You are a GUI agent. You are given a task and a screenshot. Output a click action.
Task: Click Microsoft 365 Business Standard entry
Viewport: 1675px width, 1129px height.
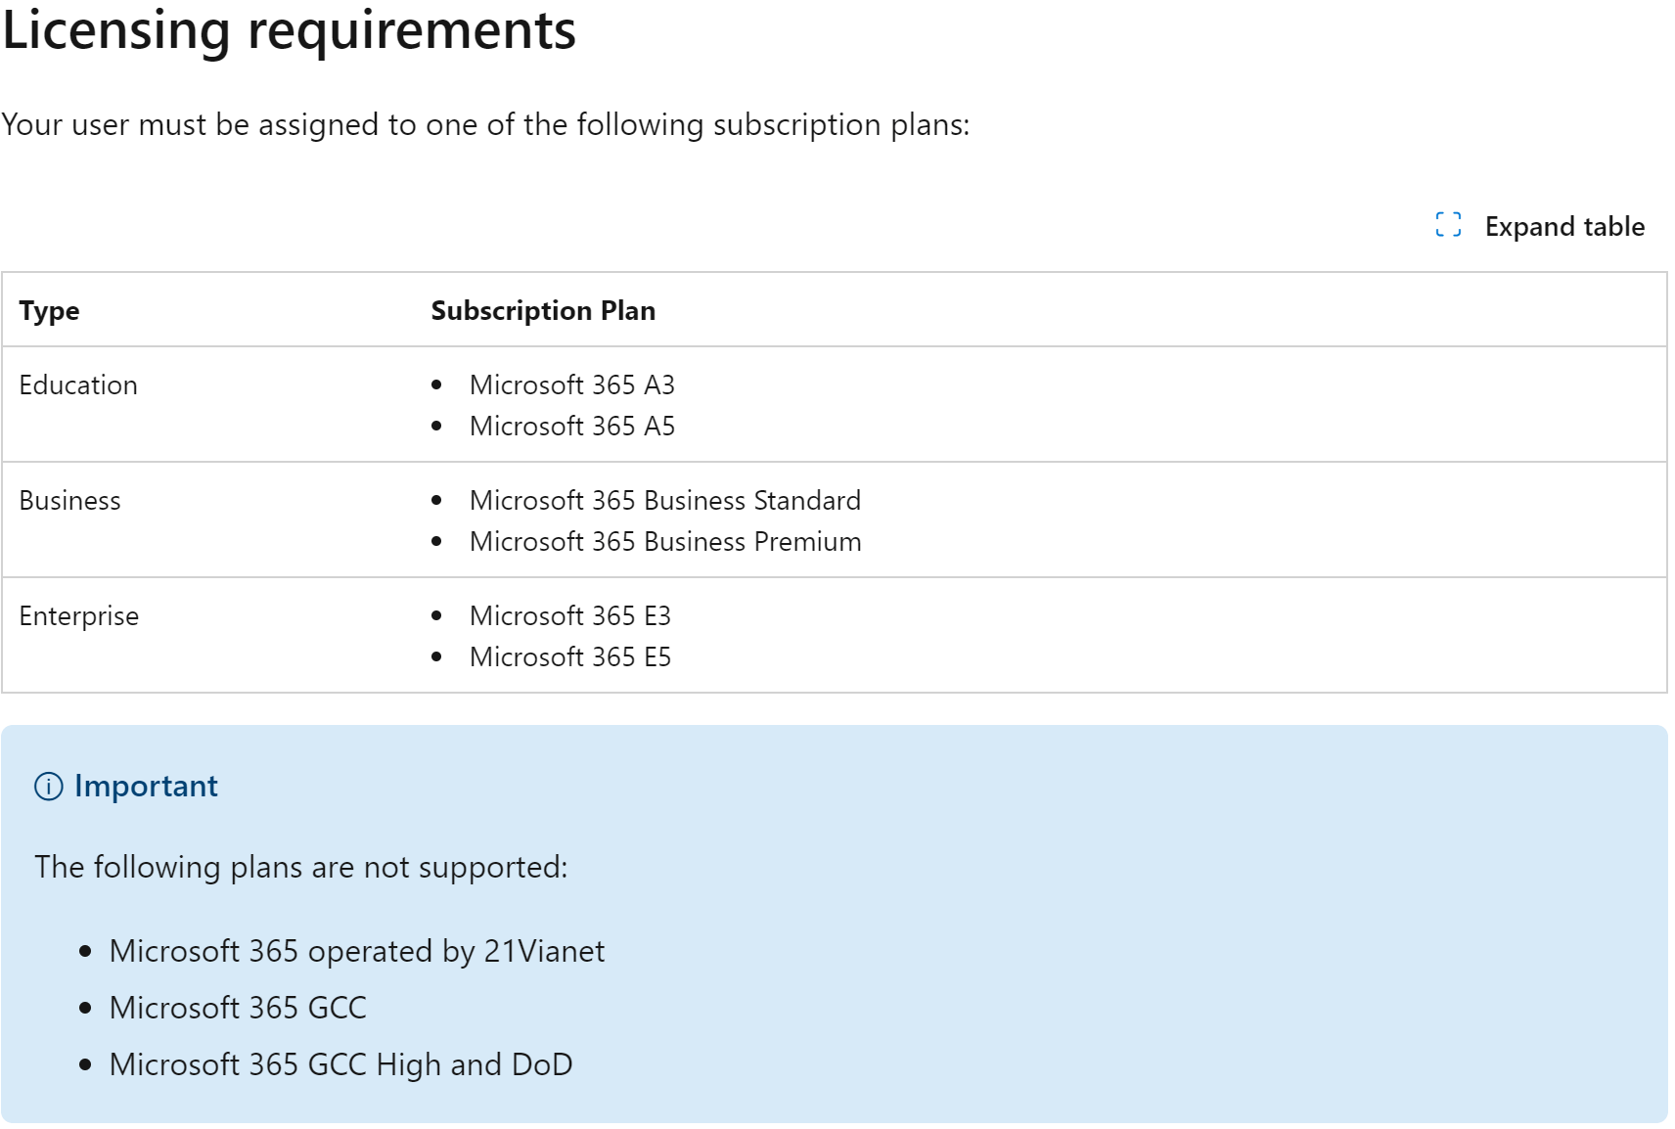[x=664, y=501]
